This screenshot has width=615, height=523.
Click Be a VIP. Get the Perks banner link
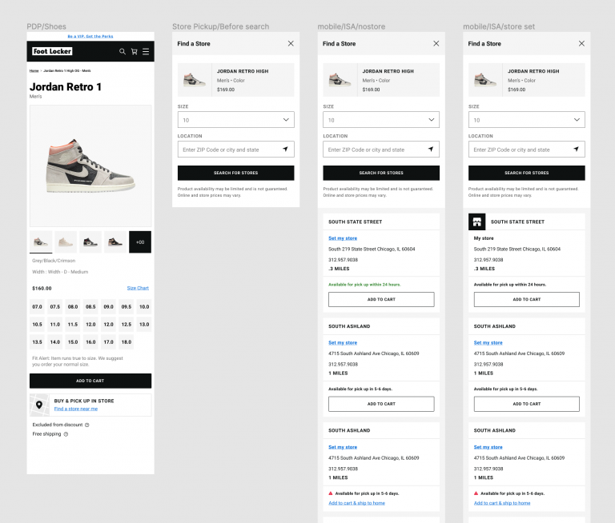pos(90,36)
